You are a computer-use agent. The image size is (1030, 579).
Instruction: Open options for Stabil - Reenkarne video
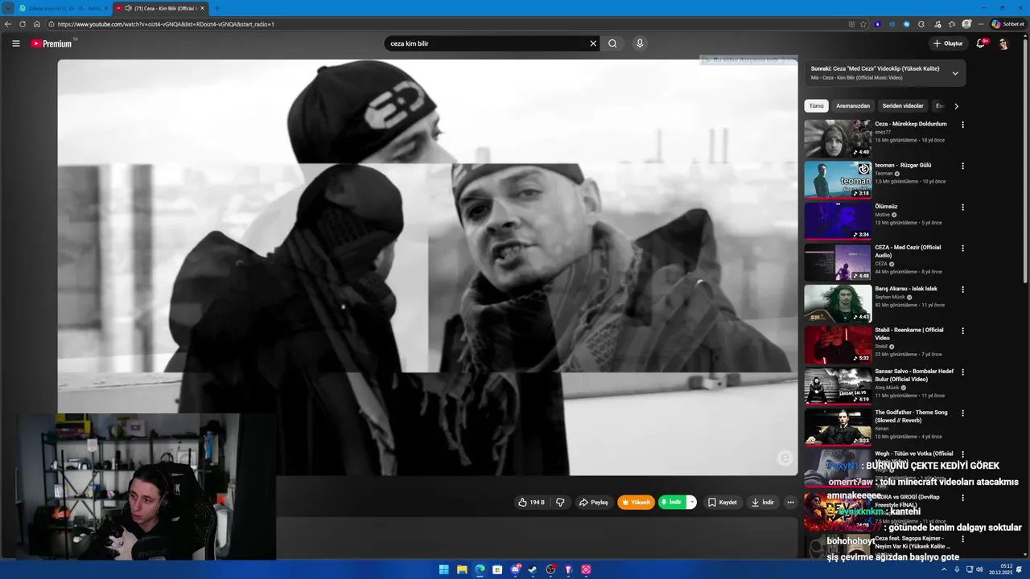point(962,331)
